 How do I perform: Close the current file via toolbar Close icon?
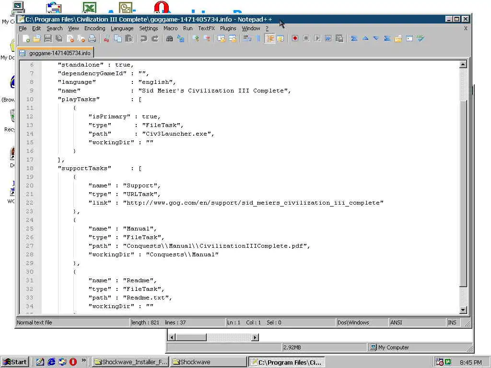pyautogui.click(x=70, y=38)
